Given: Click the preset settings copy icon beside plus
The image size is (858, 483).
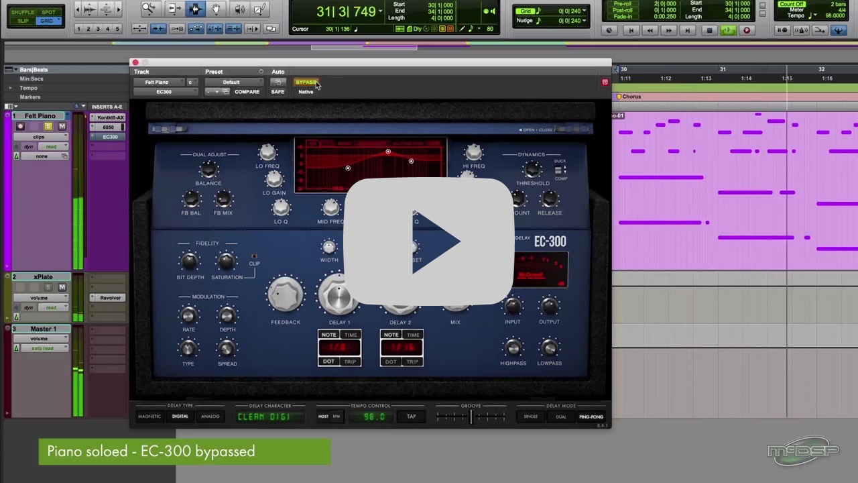Looking at the screenshot, I should pos(226,92).
